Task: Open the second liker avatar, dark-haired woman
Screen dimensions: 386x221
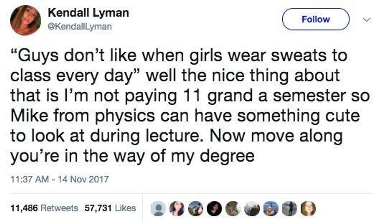Action: pos(177,209)
